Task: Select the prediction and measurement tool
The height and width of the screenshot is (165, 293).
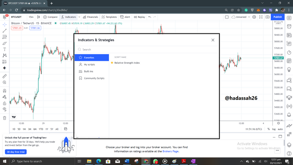Action: (x=5, y=62)
